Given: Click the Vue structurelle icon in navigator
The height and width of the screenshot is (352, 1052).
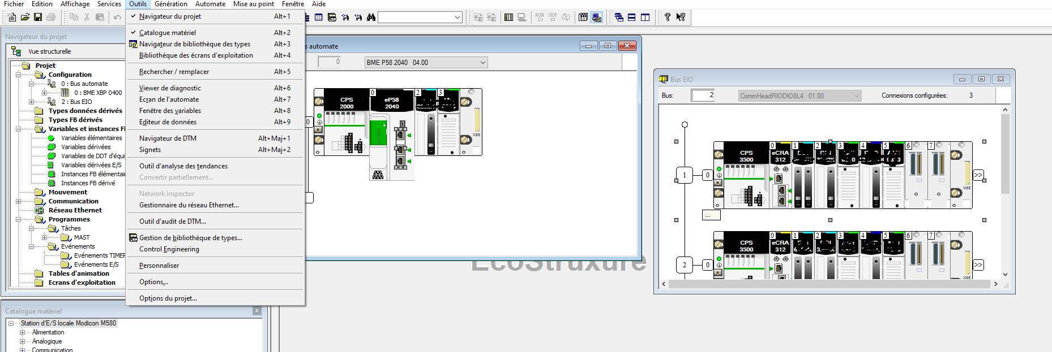Looking at the screenshot, I should click(16, 51).
